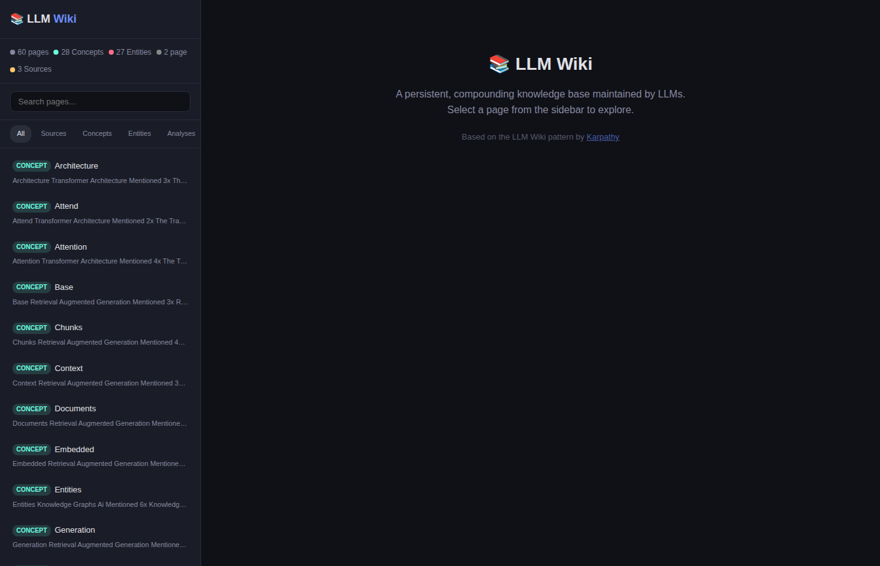Click the yellow dot beside 3 Sources
Image resolution: width=880 pixels, height=566 pixels.
(x=13, y=70)
